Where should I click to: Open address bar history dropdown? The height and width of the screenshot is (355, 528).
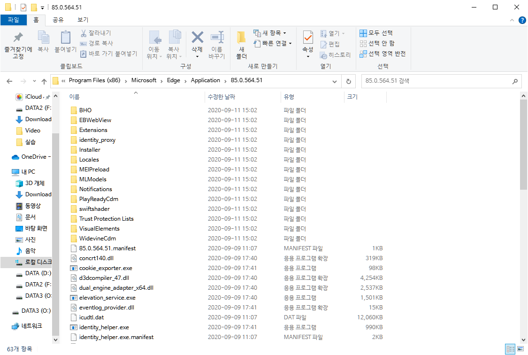[334, 81]
